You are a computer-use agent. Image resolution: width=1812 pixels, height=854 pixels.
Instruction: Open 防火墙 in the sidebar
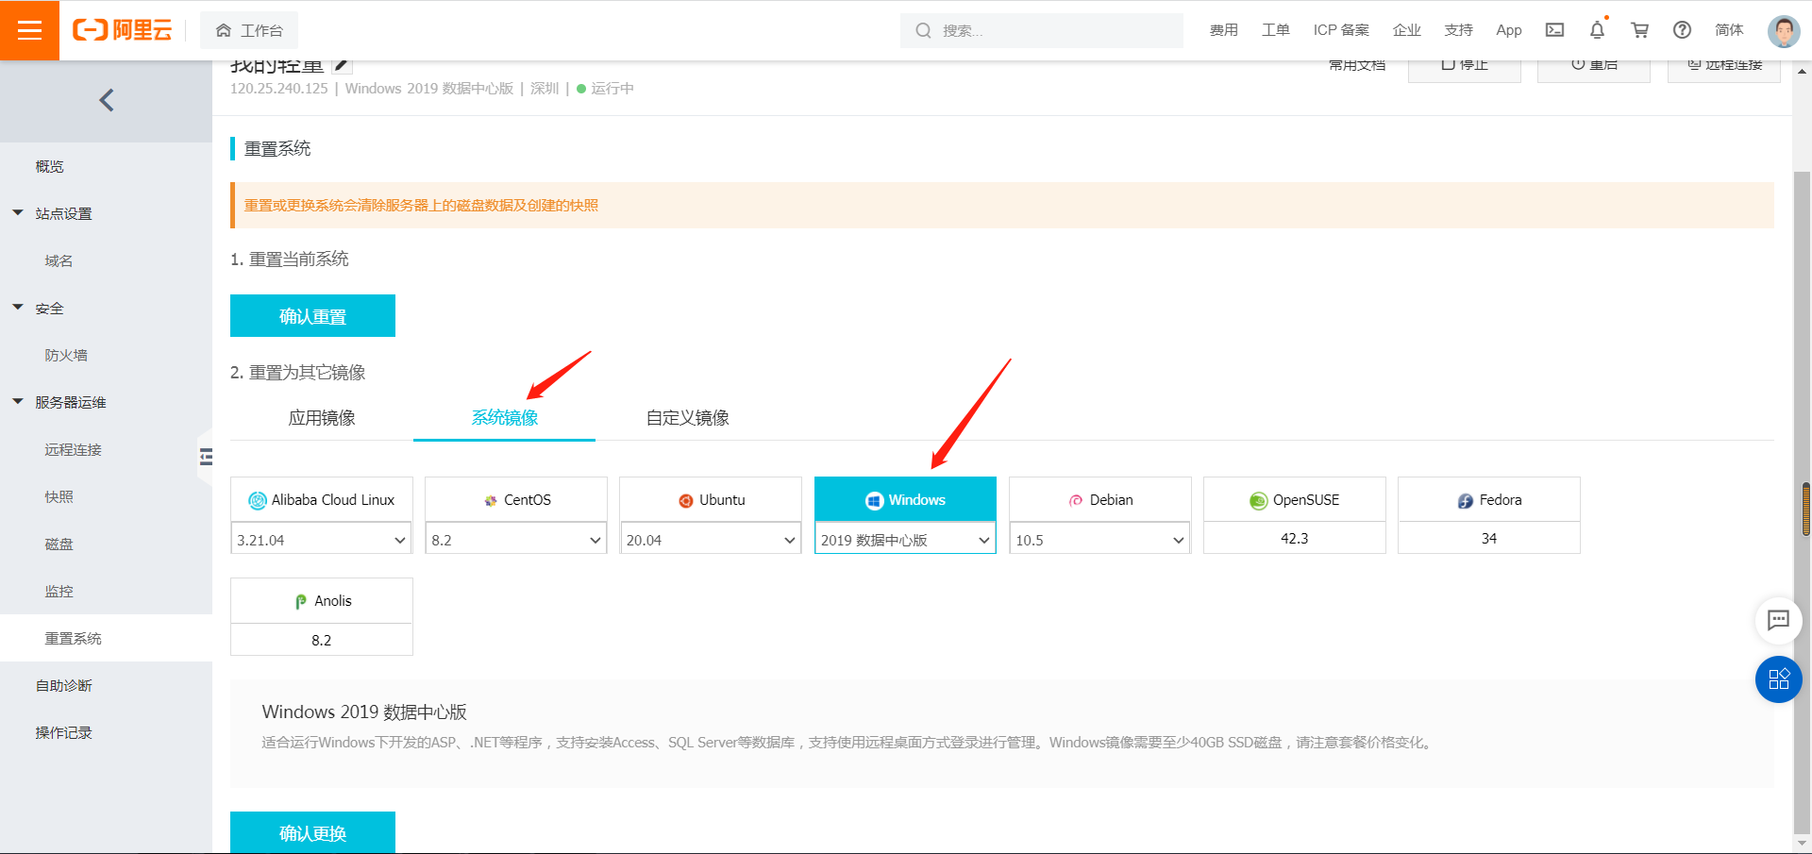[x=66, y=355]
